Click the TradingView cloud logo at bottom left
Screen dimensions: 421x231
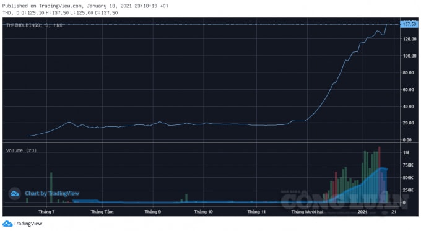click(x=7, y=224)
